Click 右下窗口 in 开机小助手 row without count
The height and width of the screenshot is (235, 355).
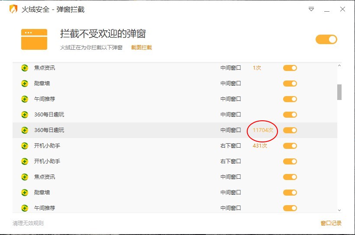[x=230, y=161]
